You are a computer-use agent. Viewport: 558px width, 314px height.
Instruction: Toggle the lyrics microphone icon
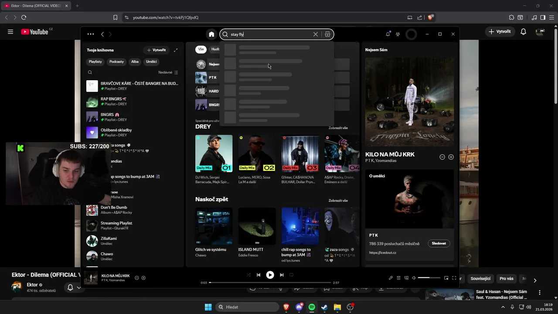pos(391,278)
